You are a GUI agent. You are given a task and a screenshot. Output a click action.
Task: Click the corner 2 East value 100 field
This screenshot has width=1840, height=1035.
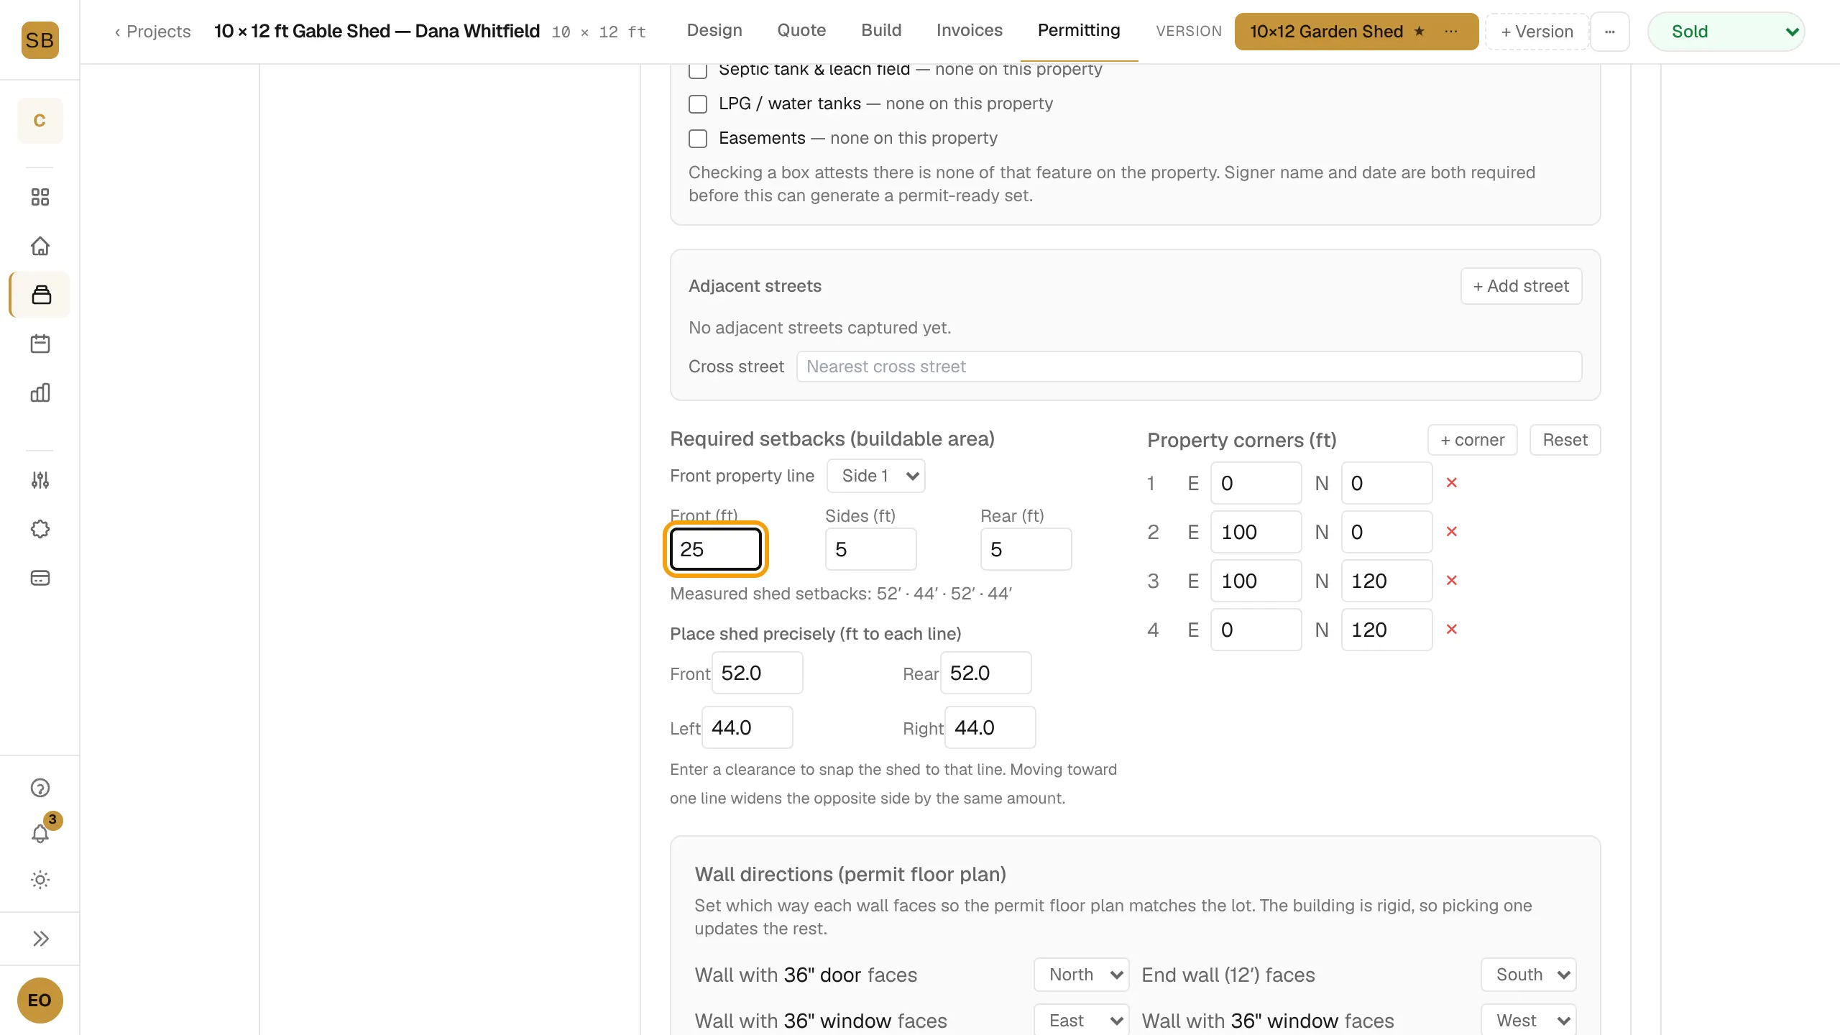[x=1256, y=532]
